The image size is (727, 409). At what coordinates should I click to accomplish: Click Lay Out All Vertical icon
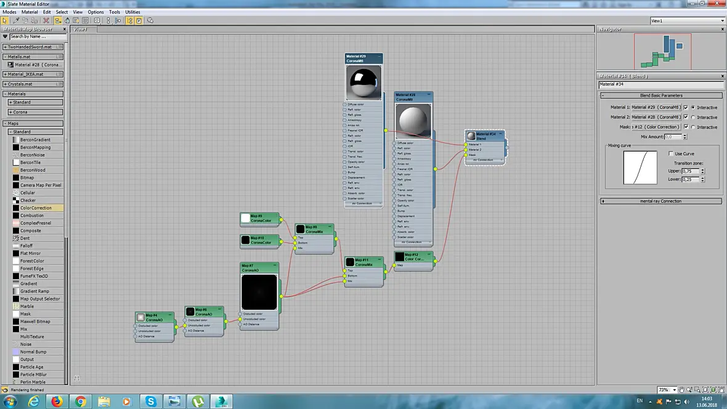[x=108, y=20]
